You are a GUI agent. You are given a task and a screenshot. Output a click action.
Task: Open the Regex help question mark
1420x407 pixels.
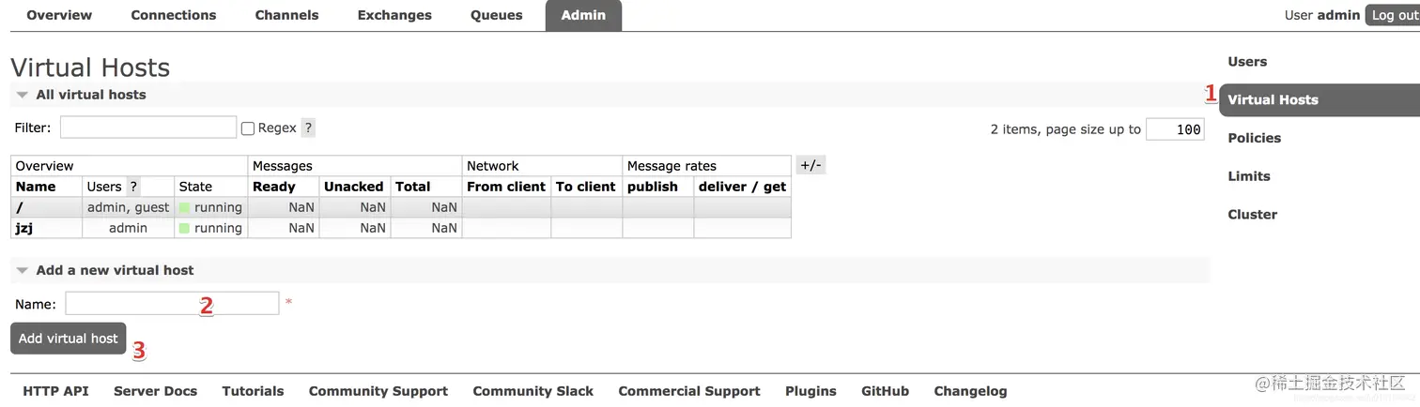pos(308,128)
